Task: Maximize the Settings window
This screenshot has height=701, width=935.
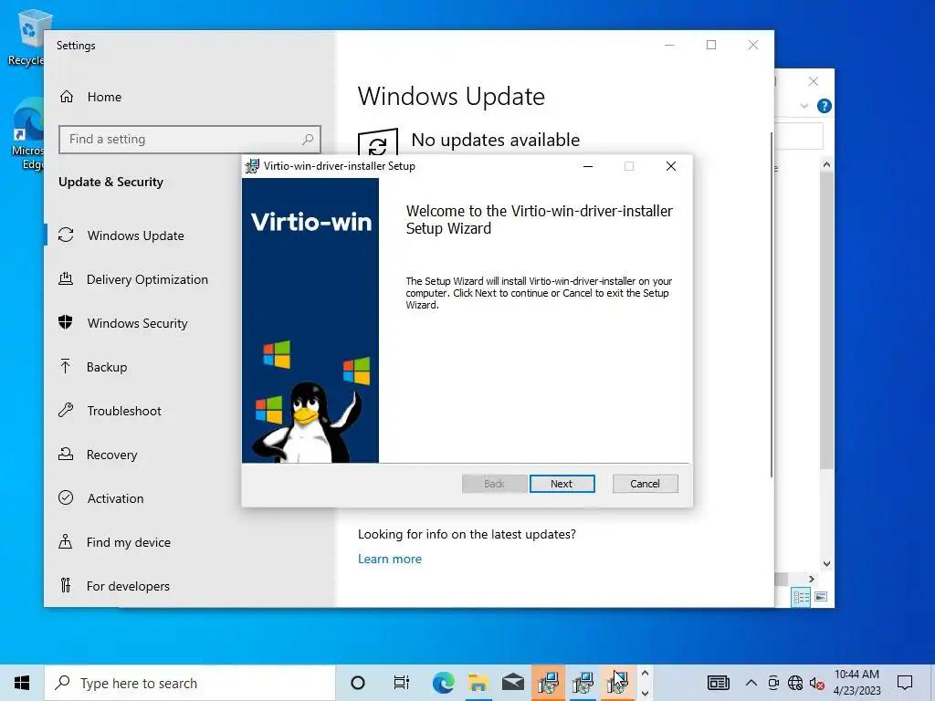Action: point(711,45)
